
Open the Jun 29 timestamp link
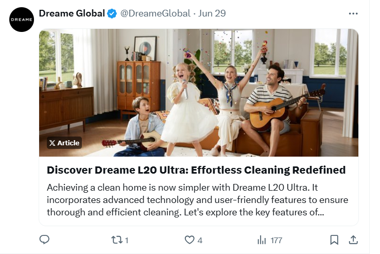[212, 13]
